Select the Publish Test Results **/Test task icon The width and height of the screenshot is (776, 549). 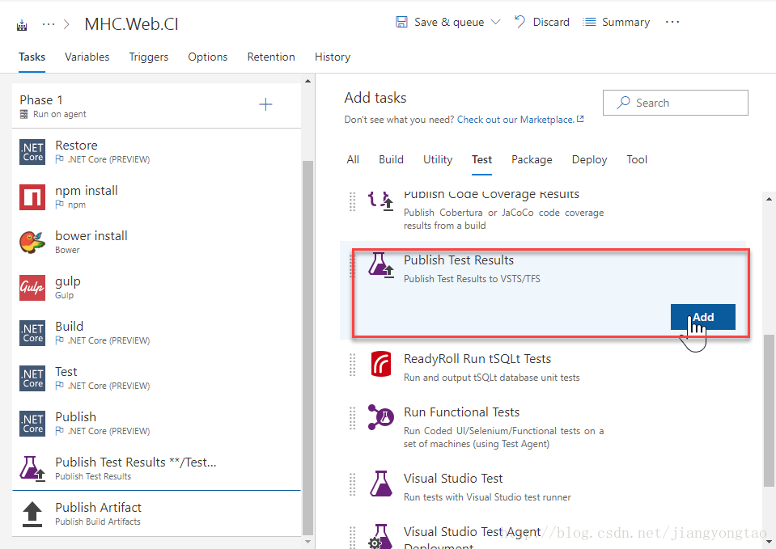click(x=32, y=469)
